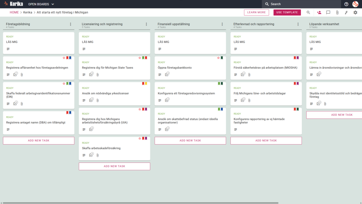Open Licensiering och registrering column menu
The height and width of the screenshot is (204, 362).
(146, 24)
